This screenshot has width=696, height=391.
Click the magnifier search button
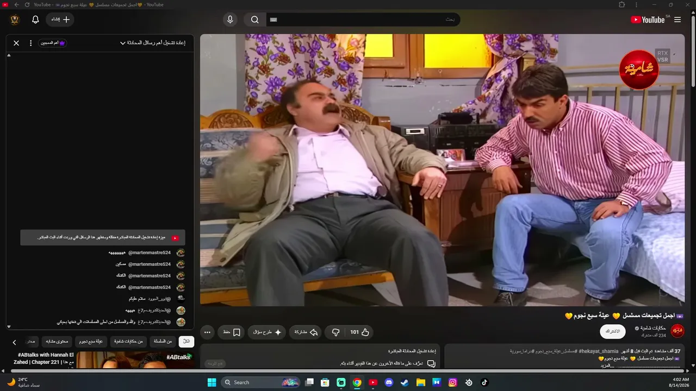(254, 20)
